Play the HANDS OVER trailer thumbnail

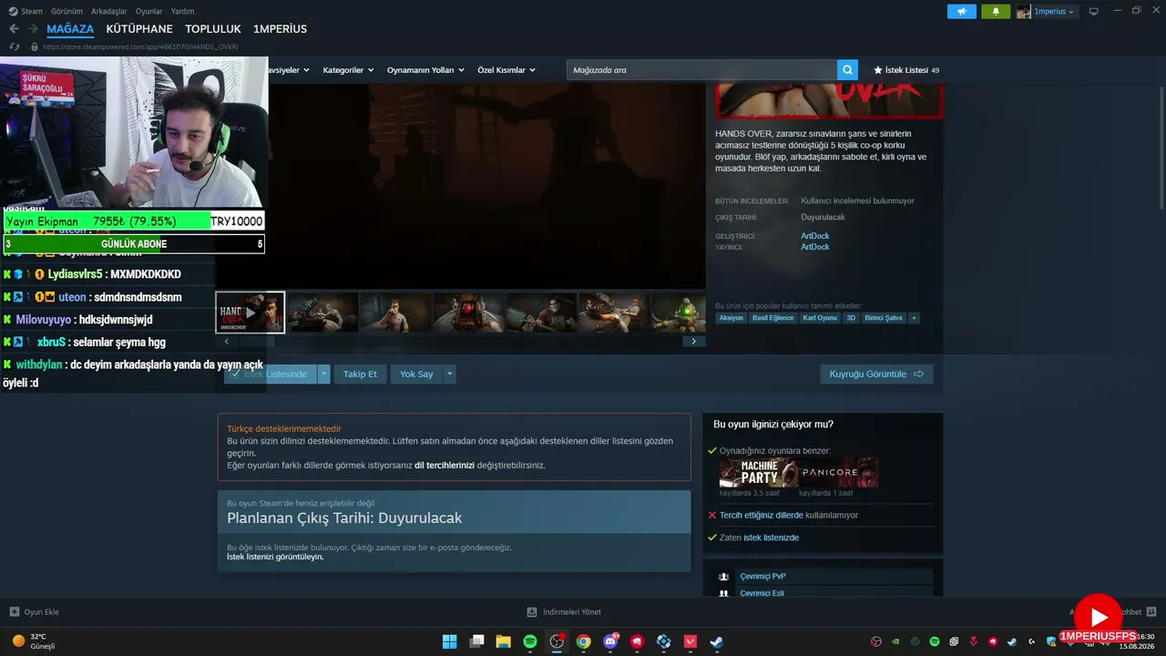coord(251,313)
